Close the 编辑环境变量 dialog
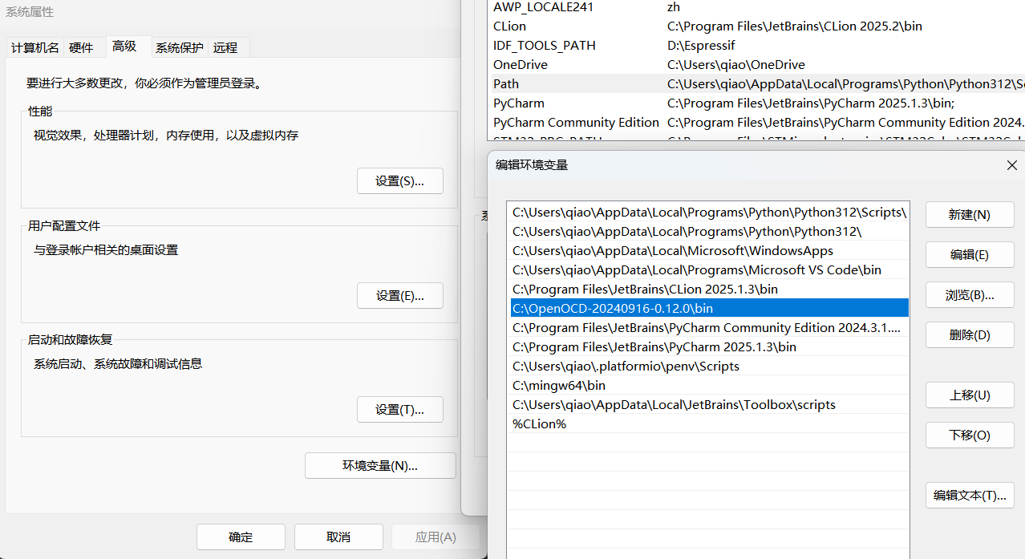This screenshot has height=559, width=1025. coord(1011,165)
